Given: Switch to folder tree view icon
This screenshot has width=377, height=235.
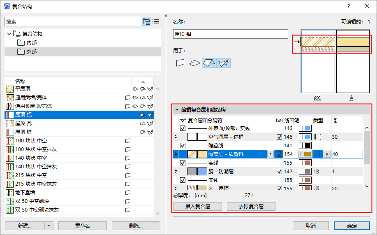Looking at the screenshot, I should coord(146,22).
